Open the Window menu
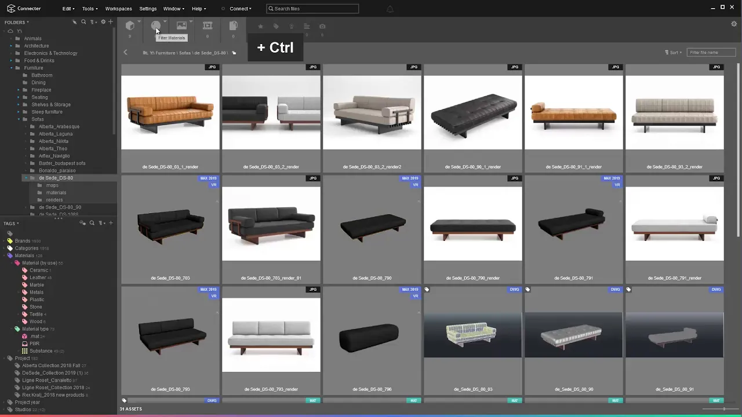This screenshot has width=742, height=417. pyautogui.click(x=174, y=9)
